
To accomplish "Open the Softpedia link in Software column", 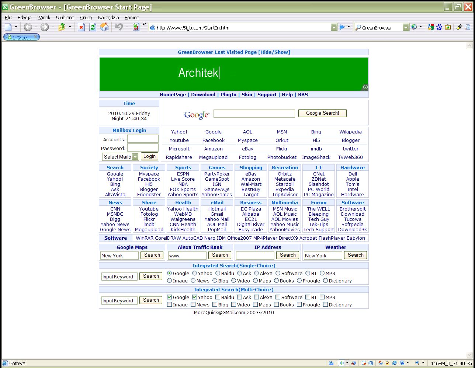I will [353, 224].
